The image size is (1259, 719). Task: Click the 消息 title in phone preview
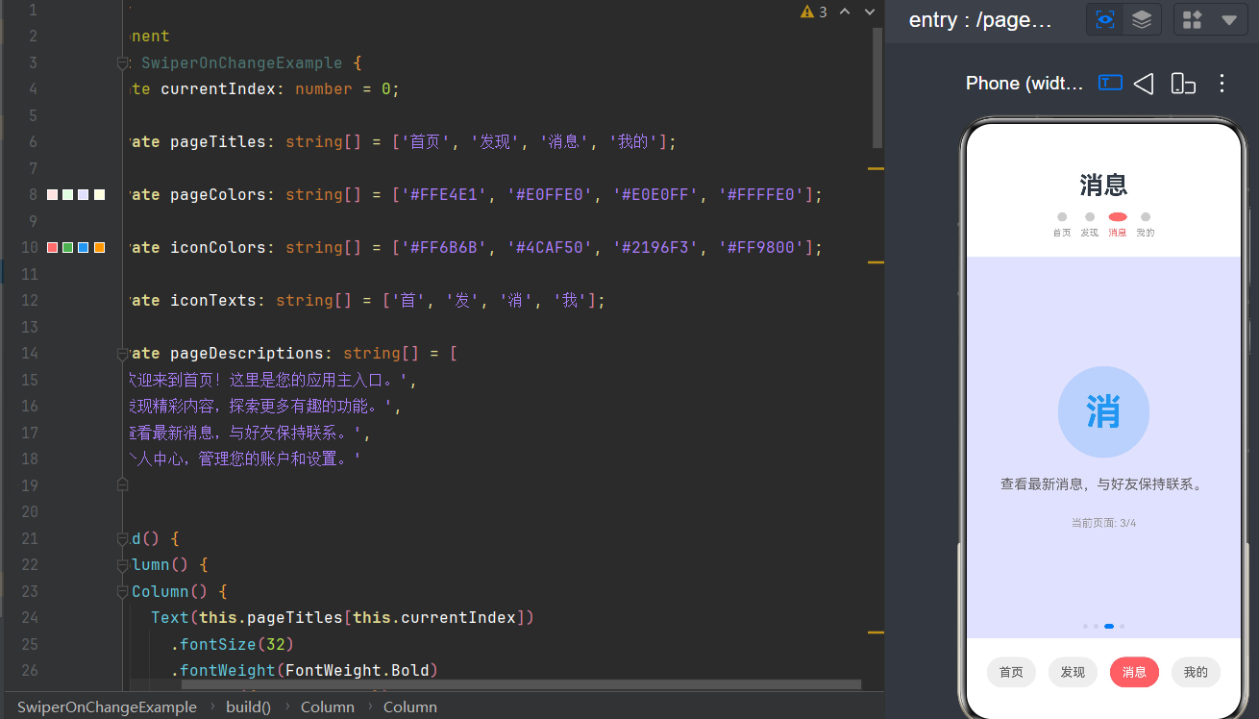point(1103,185)
